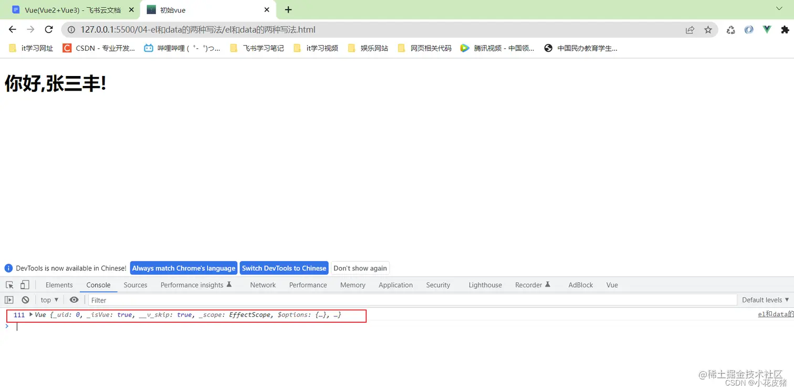The height and width of the screenshot is (391, 794).
Task: Click the logged value 111 in the console
Action: pos(19,315)
